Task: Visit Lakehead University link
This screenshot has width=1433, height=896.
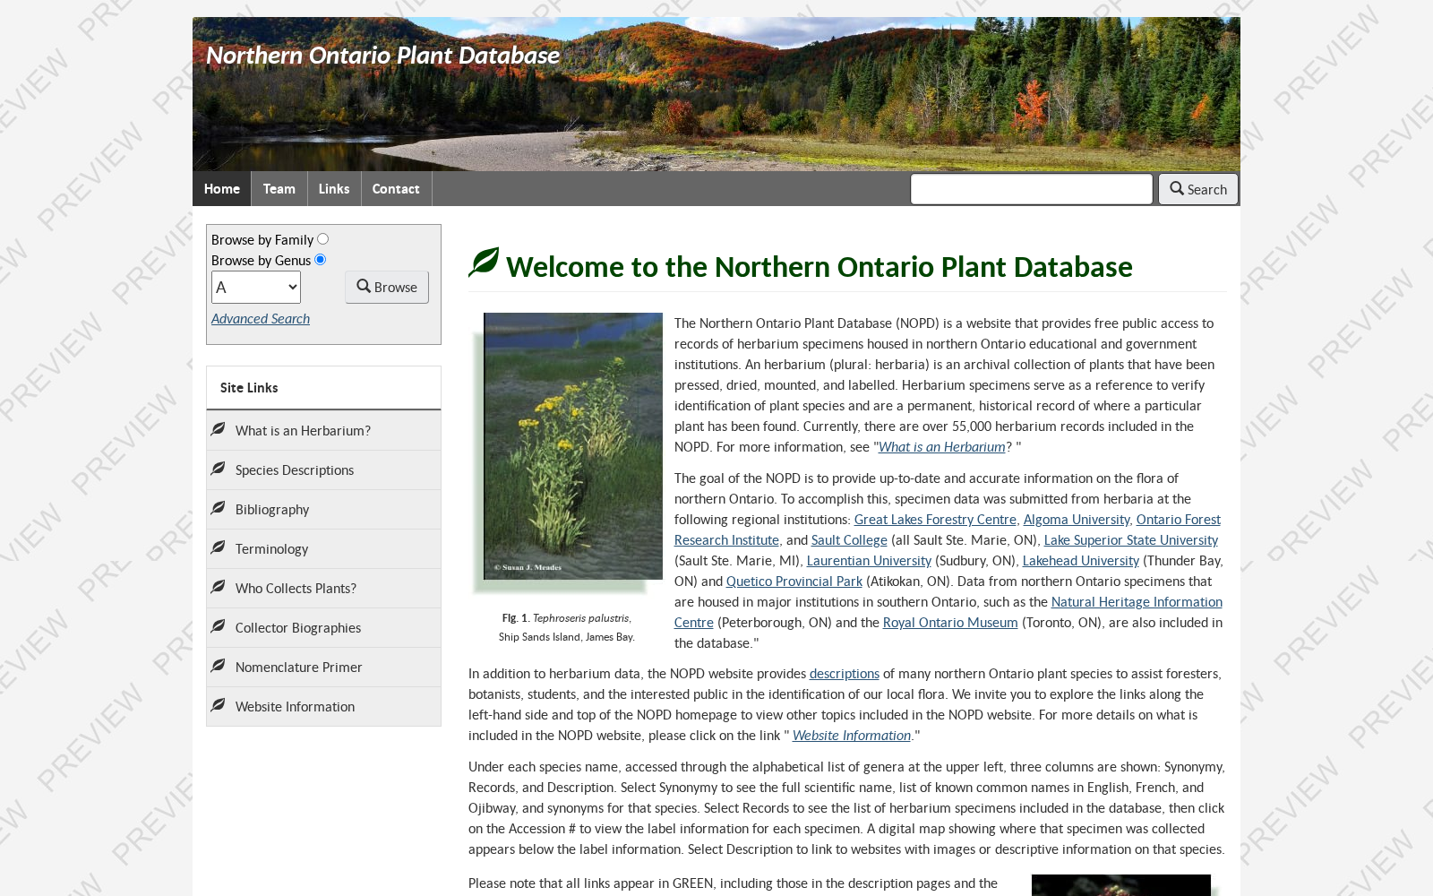Action: point(1081,561)
